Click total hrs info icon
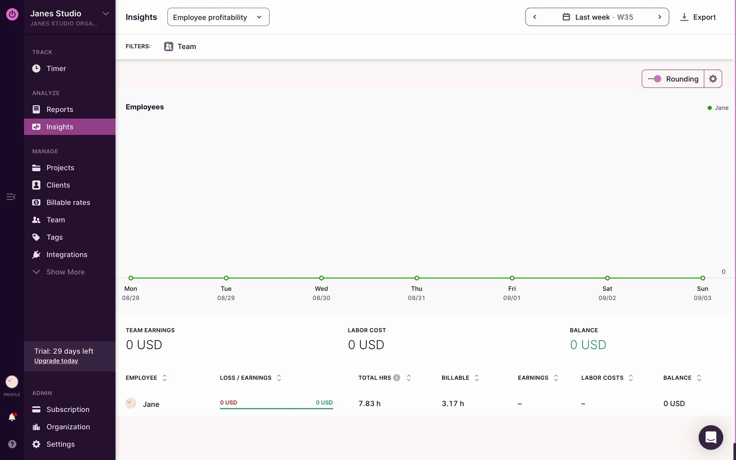Viewport: 736px width, 460px height. click(x=396, y=378)
